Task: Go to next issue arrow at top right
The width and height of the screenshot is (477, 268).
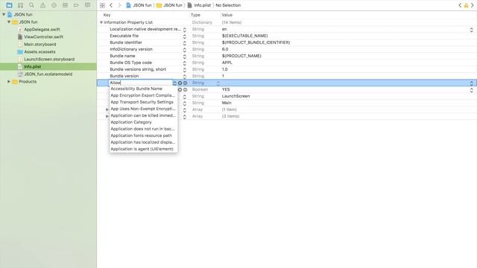Action: (473, 5)
